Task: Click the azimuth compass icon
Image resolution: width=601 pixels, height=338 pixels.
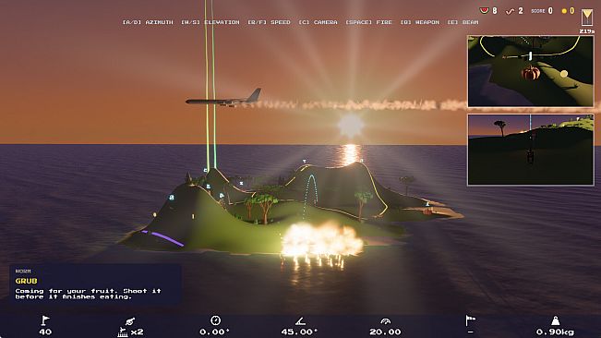Action: (215, 320)
